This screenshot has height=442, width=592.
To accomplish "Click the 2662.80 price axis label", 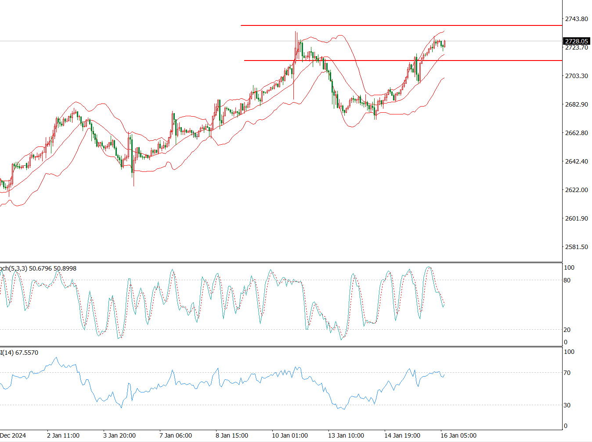I will pos(576,133).
